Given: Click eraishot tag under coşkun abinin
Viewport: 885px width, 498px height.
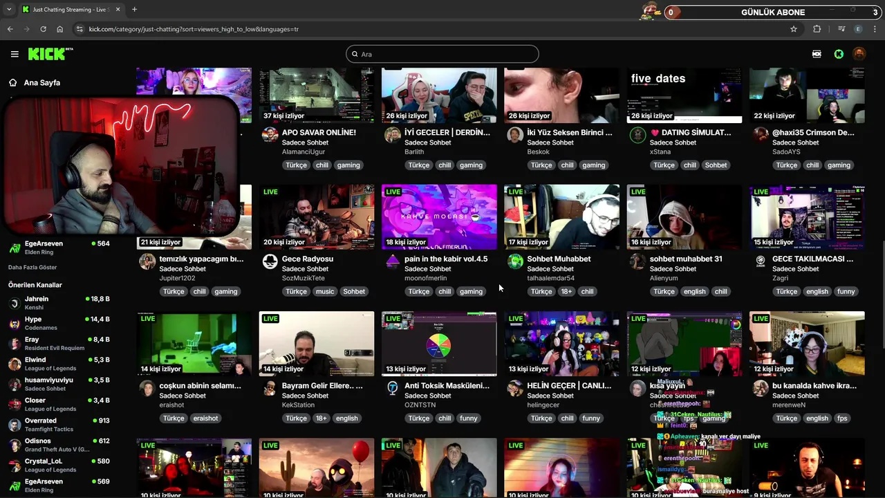Looking at the screenshot, I should tap(205, 418).
